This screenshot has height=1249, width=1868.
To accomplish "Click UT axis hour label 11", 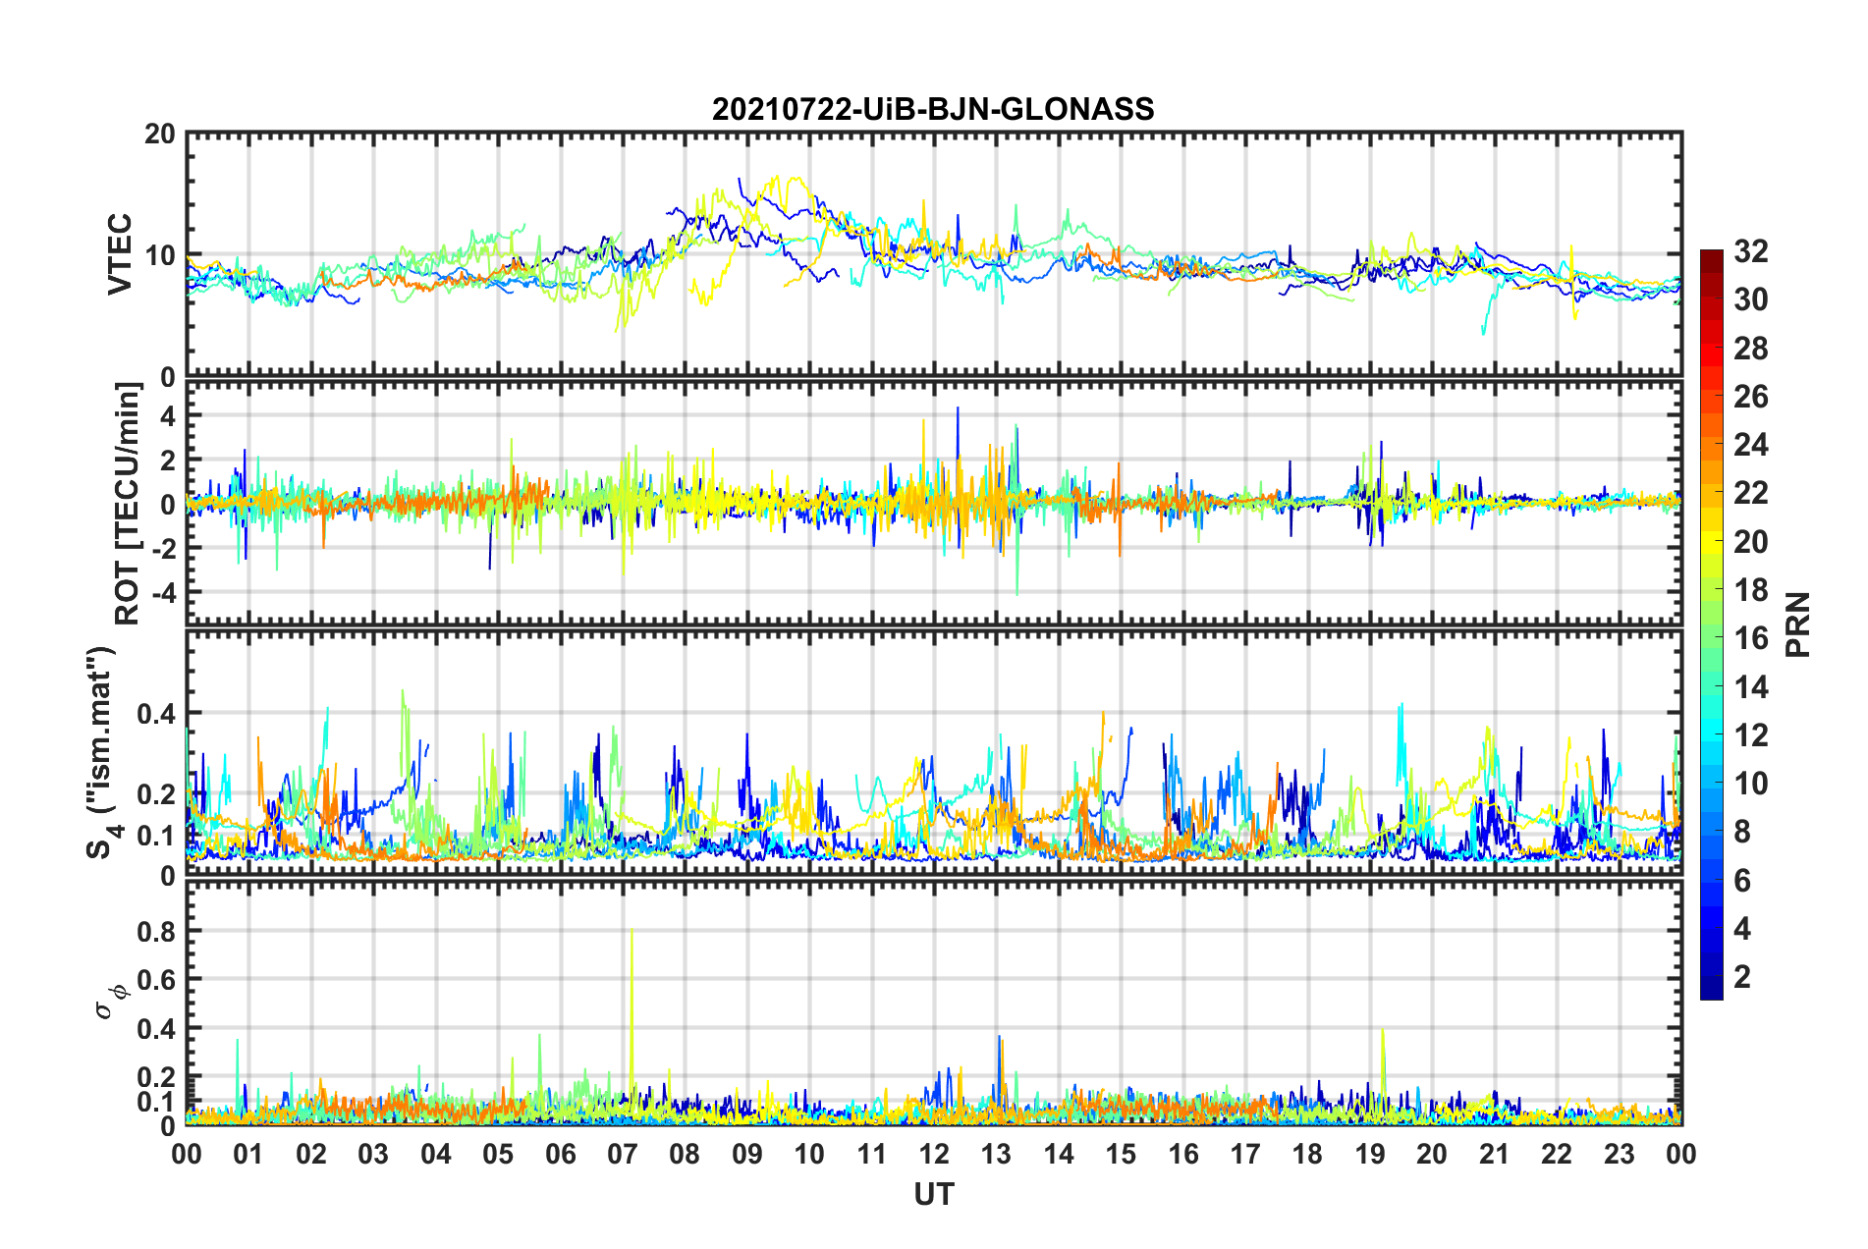I will [x=872, y=1154].
